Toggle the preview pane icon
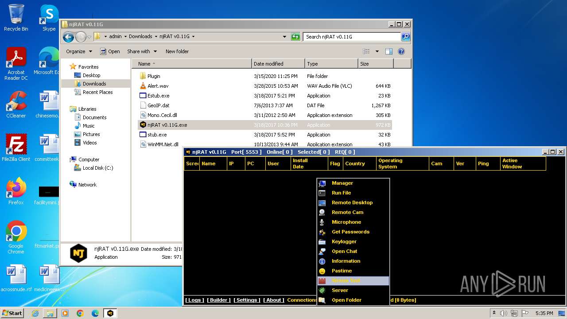The width and height of the screenshot is (567, 319). 389,51
